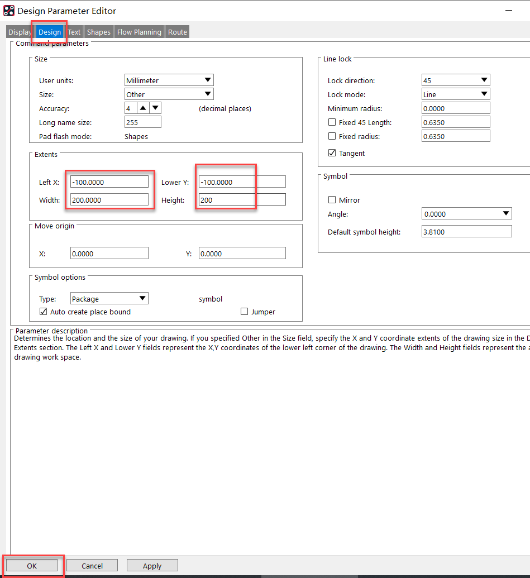530x578 pixels.
Task: Decrease Accuracy with the down arrow
Action: tap(155, 108)
